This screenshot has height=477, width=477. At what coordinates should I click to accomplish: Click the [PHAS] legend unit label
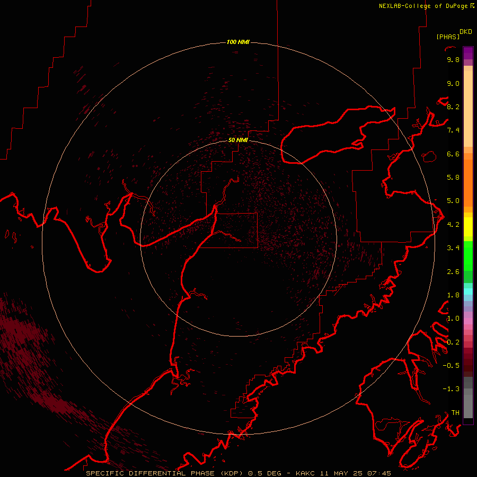click(448, 37)
